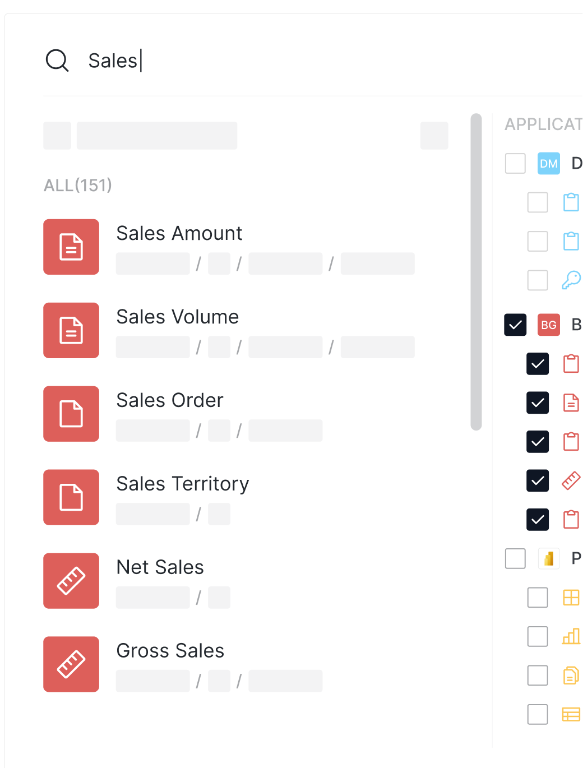Viewport: 583px width, 768px height.
Task: Click the bar chart icon in the filter panel
Action: pyautogui.click(x=571, y=636)
